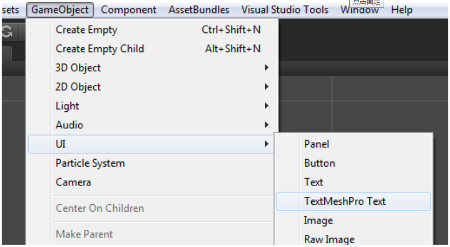The height and width of the screenshot is (247, 450).
Task: Select Create Empty menu entry
Action: [x=86, y=30]
